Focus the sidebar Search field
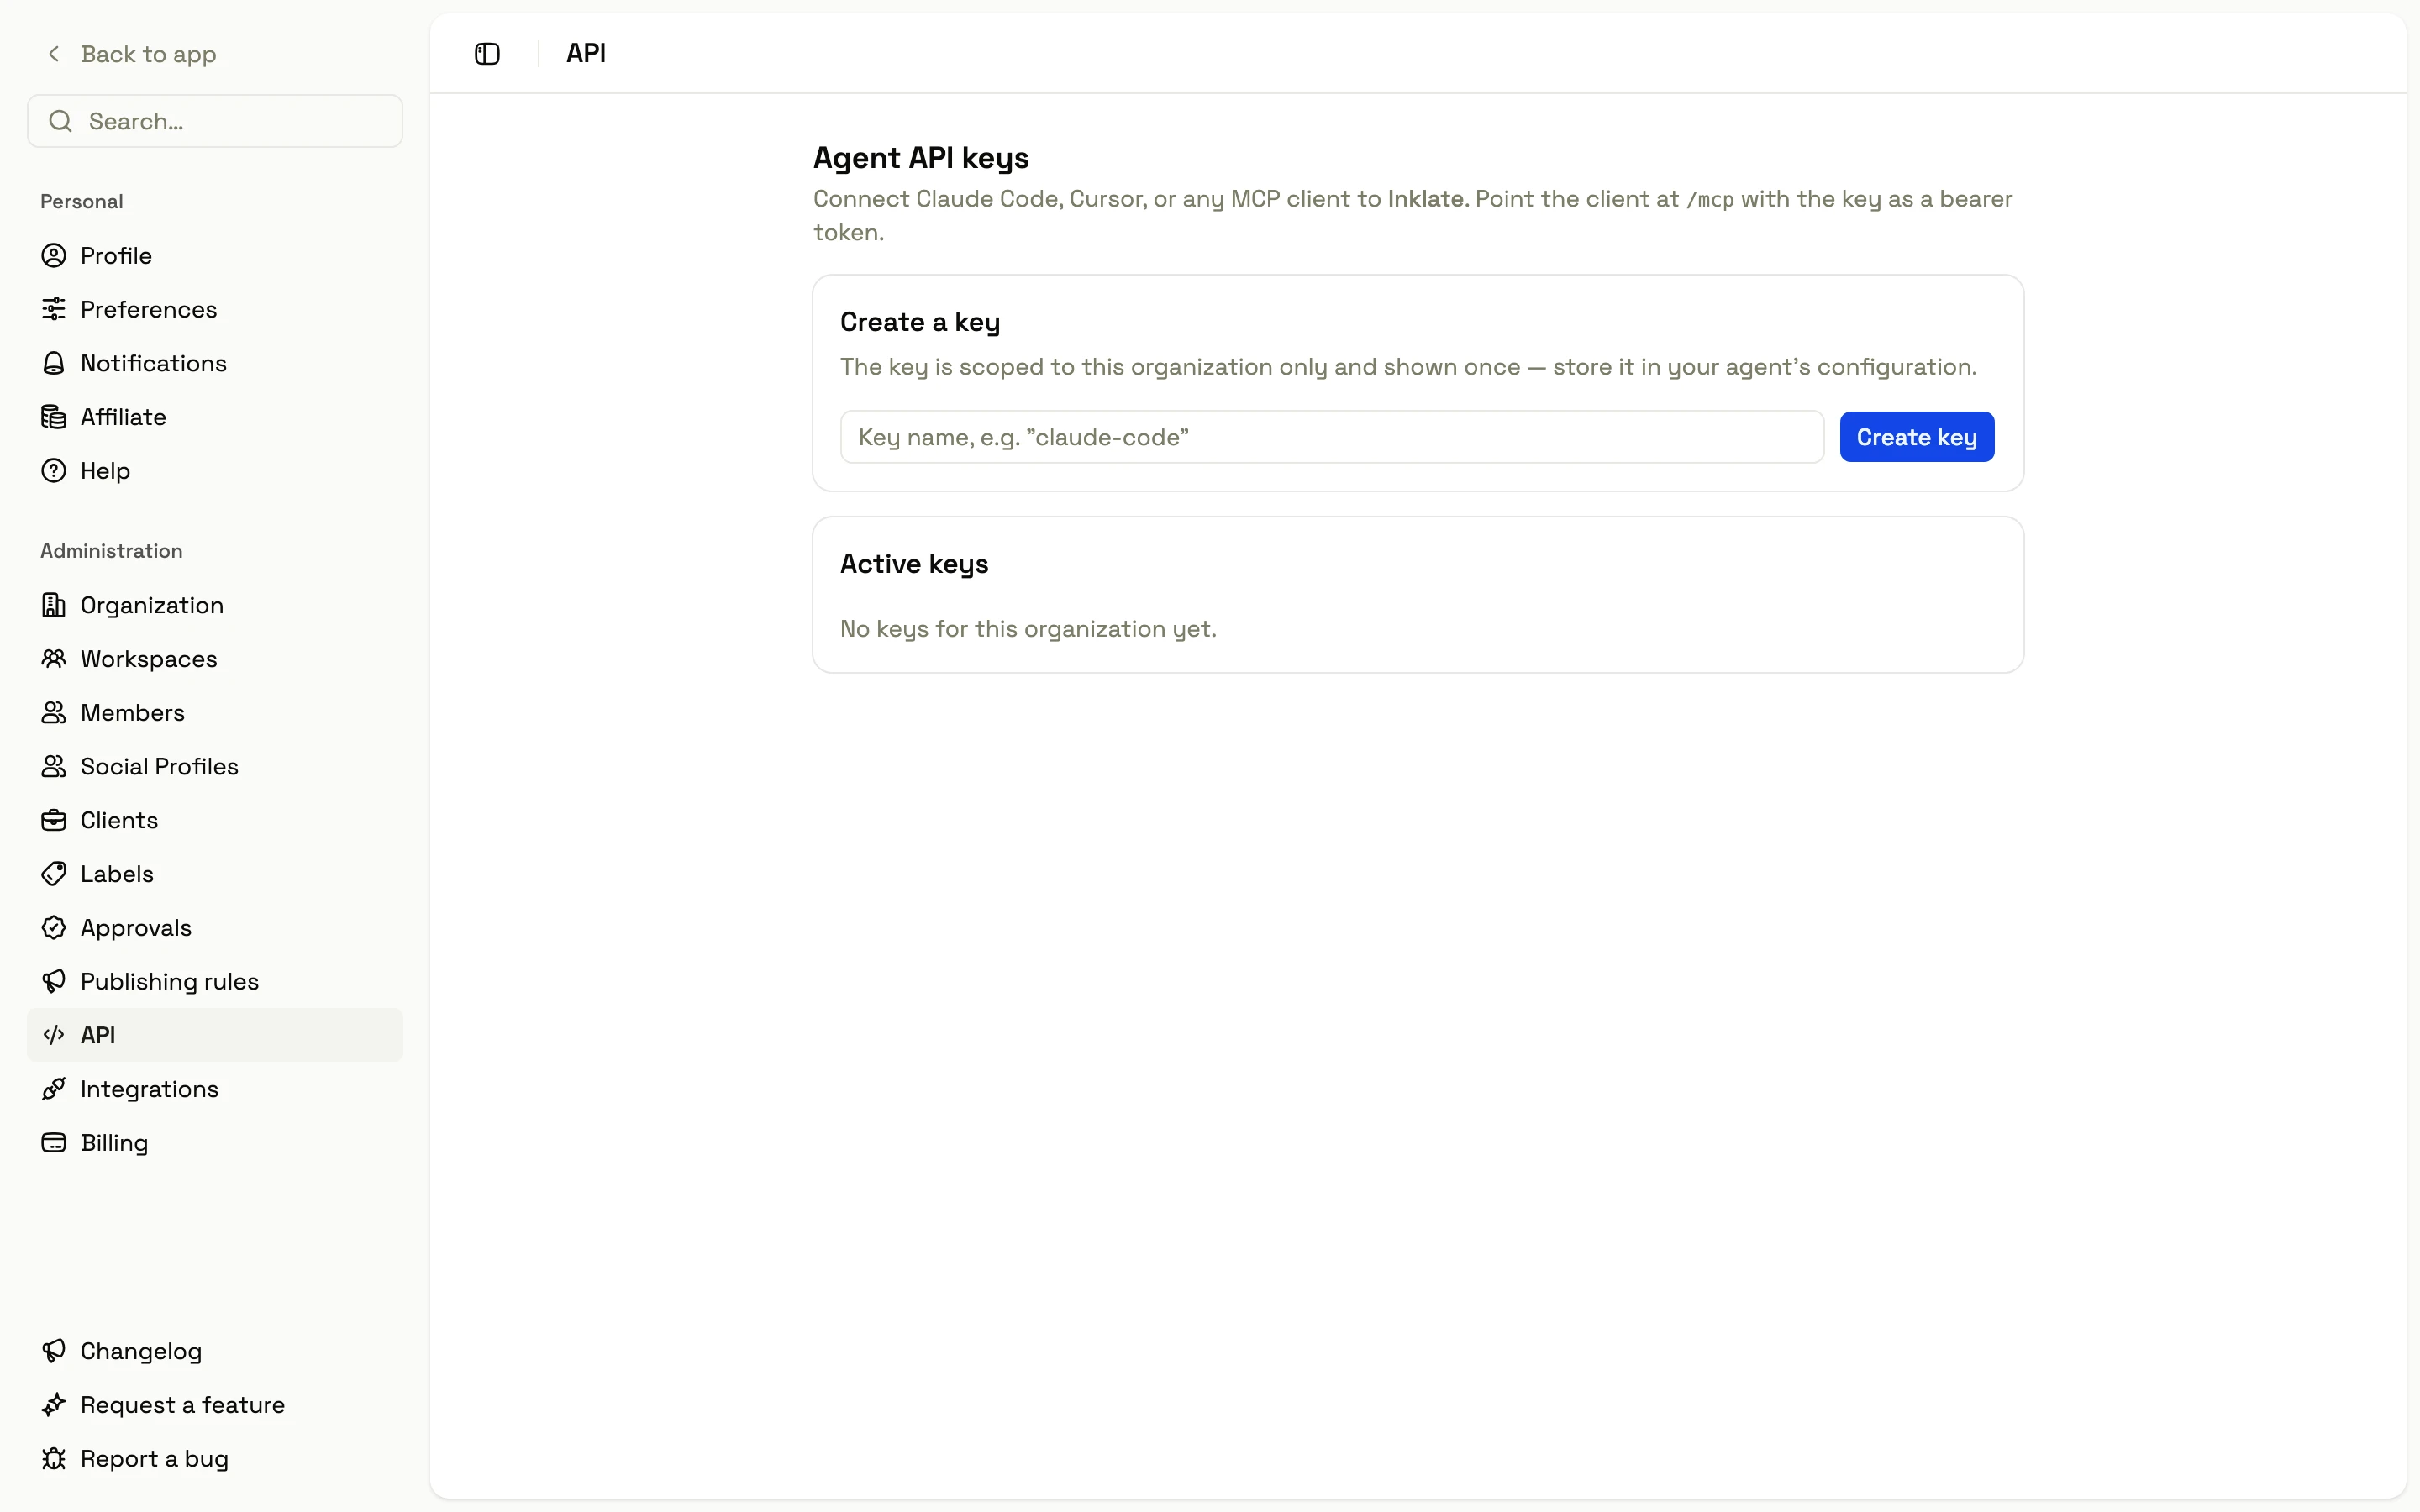 coord(215,121)
